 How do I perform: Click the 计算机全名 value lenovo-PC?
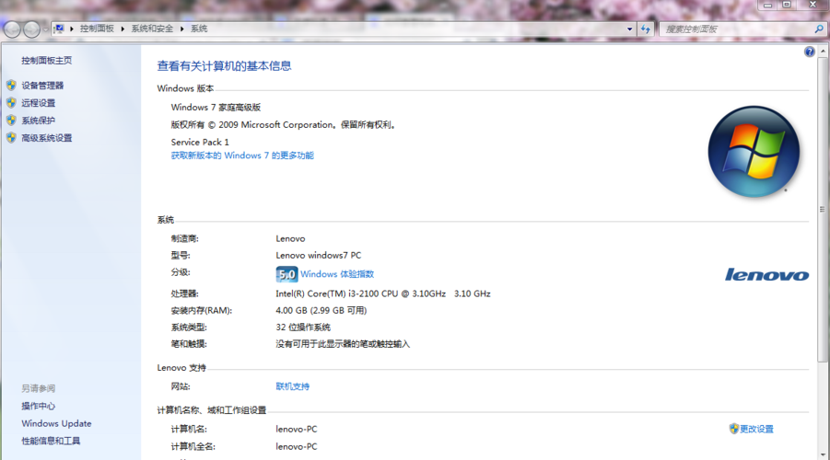(297, 446)
